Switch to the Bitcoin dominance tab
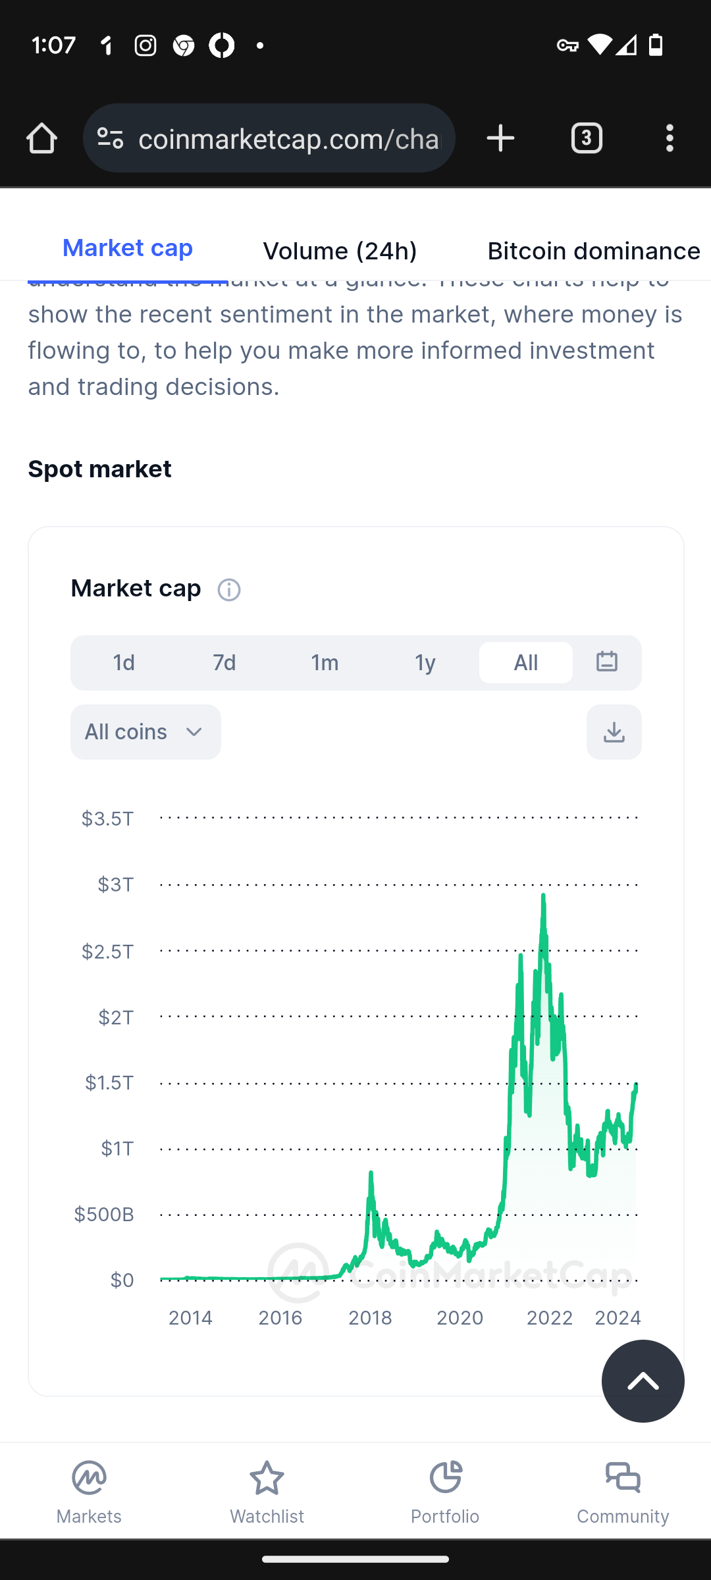Image resolution: width=711 pixels, height=1580 pixels. pos(594,251)
